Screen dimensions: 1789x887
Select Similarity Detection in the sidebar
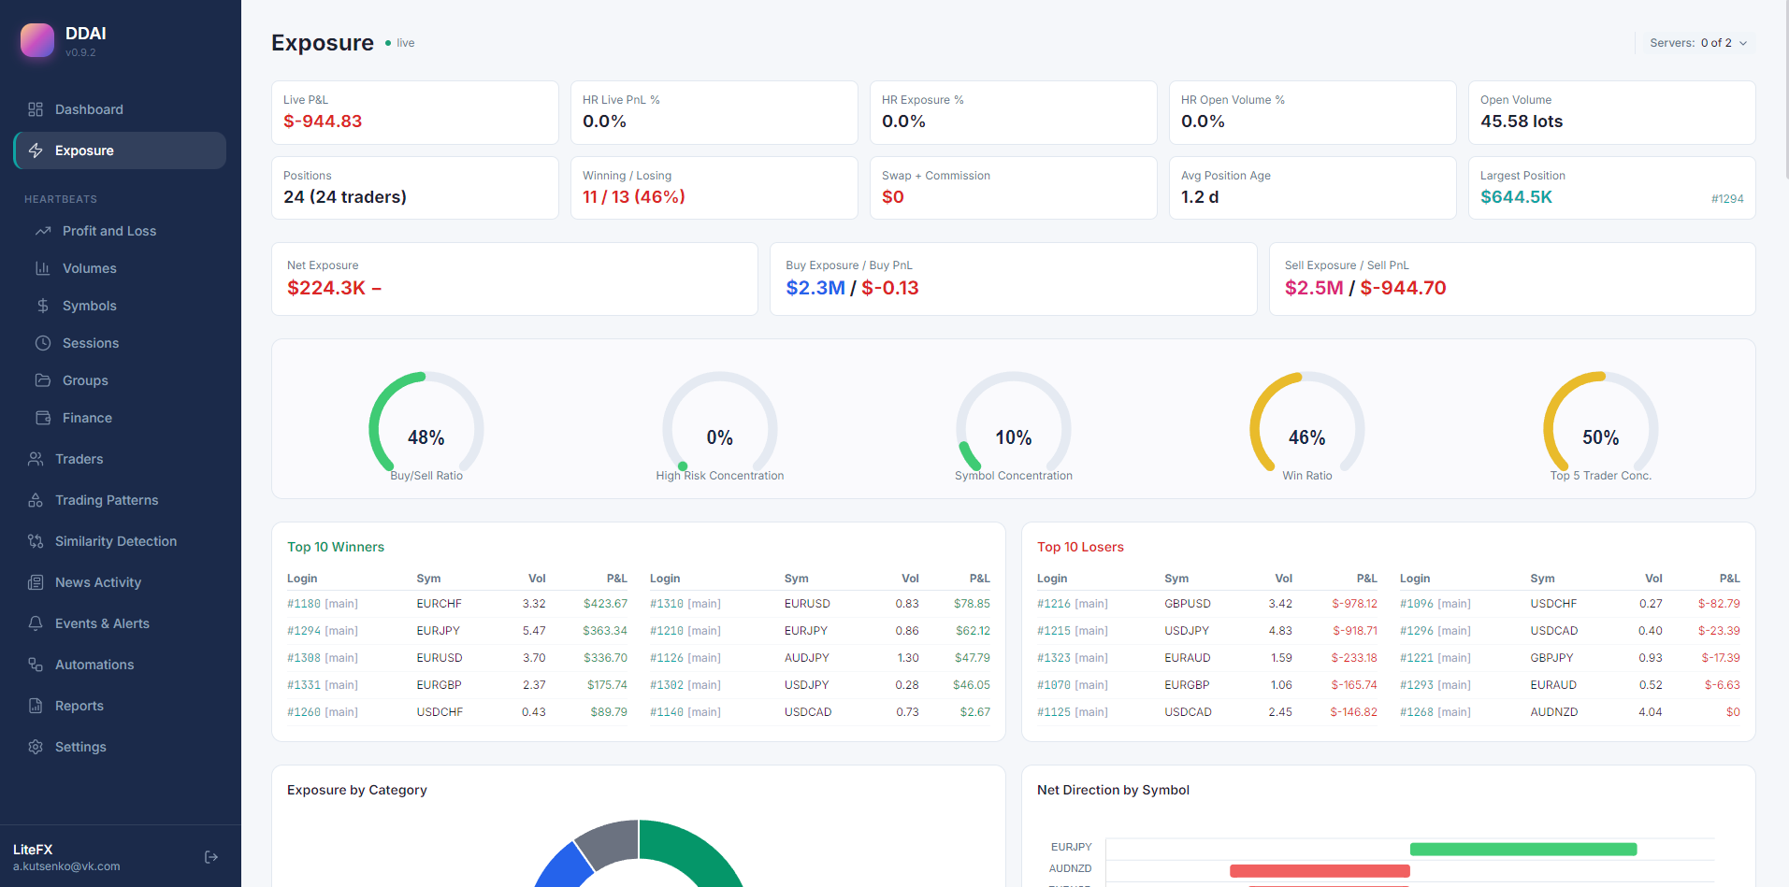[x=120, y=541]
